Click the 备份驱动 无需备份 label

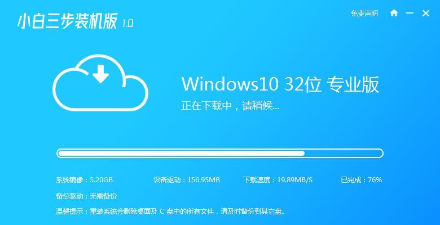(x=86, y=196)
